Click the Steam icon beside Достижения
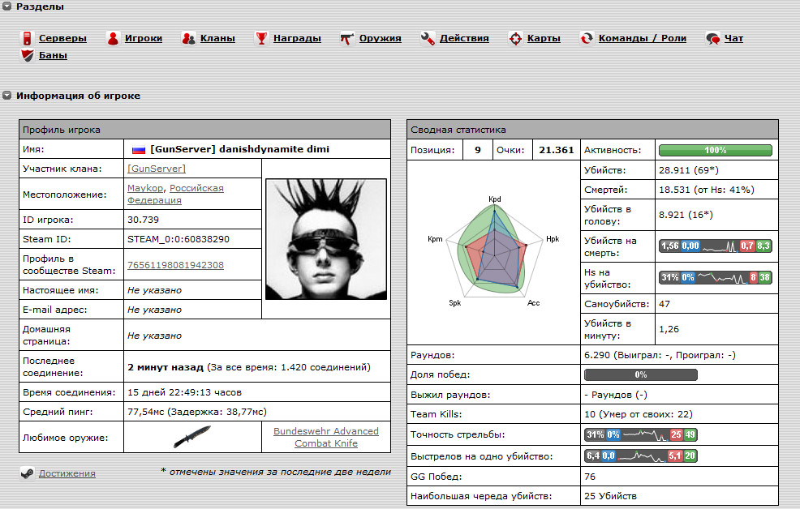This screenshot has height=509, width=800. tap(27, 473)
